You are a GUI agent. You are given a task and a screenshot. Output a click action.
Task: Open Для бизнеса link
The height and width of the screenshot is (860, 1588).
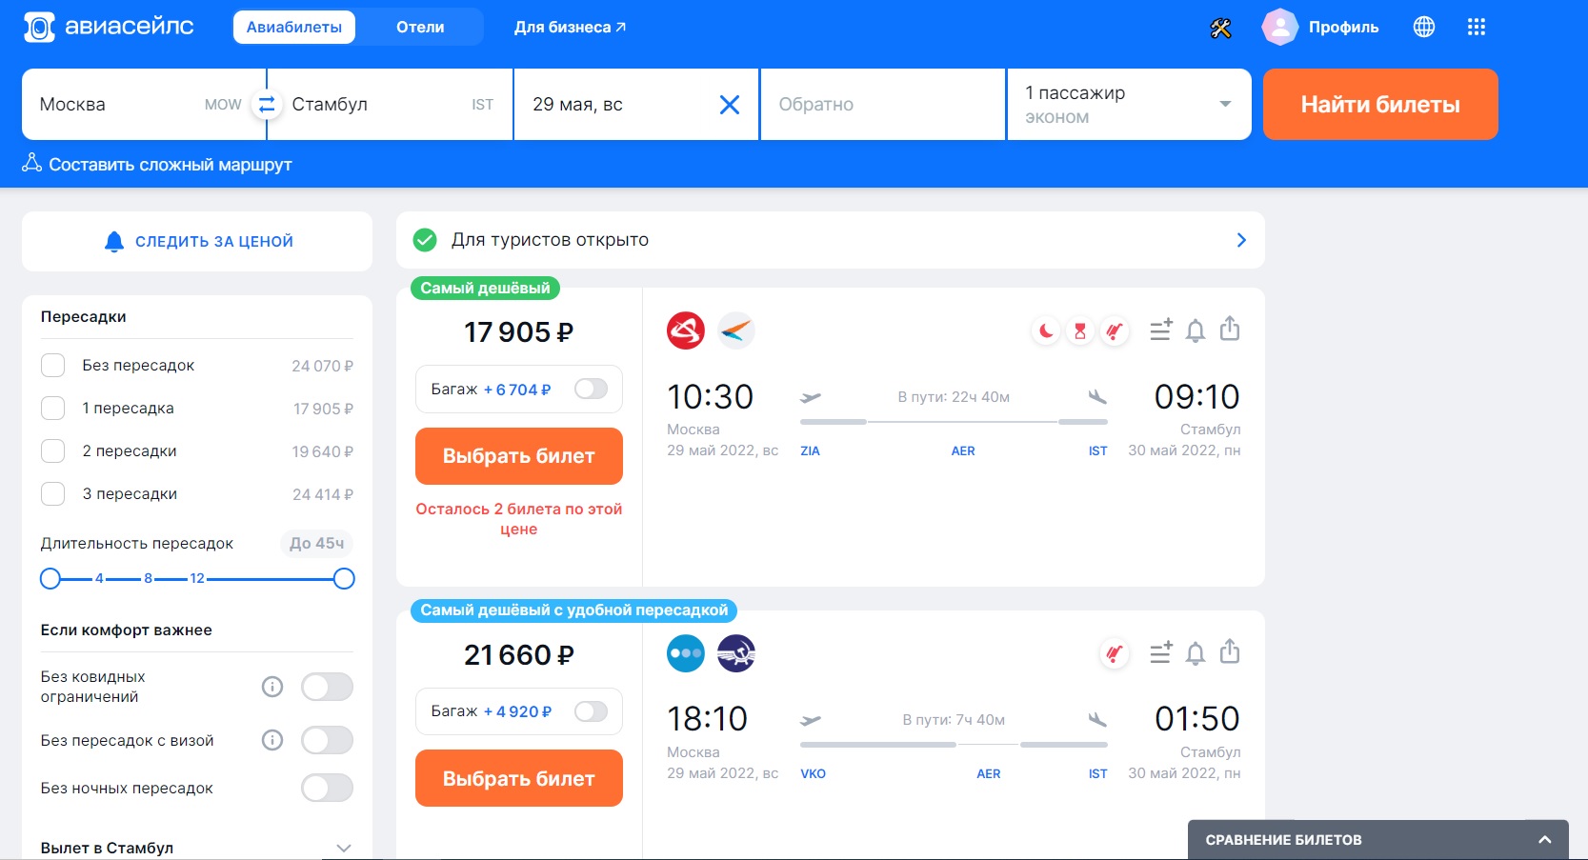570,28
